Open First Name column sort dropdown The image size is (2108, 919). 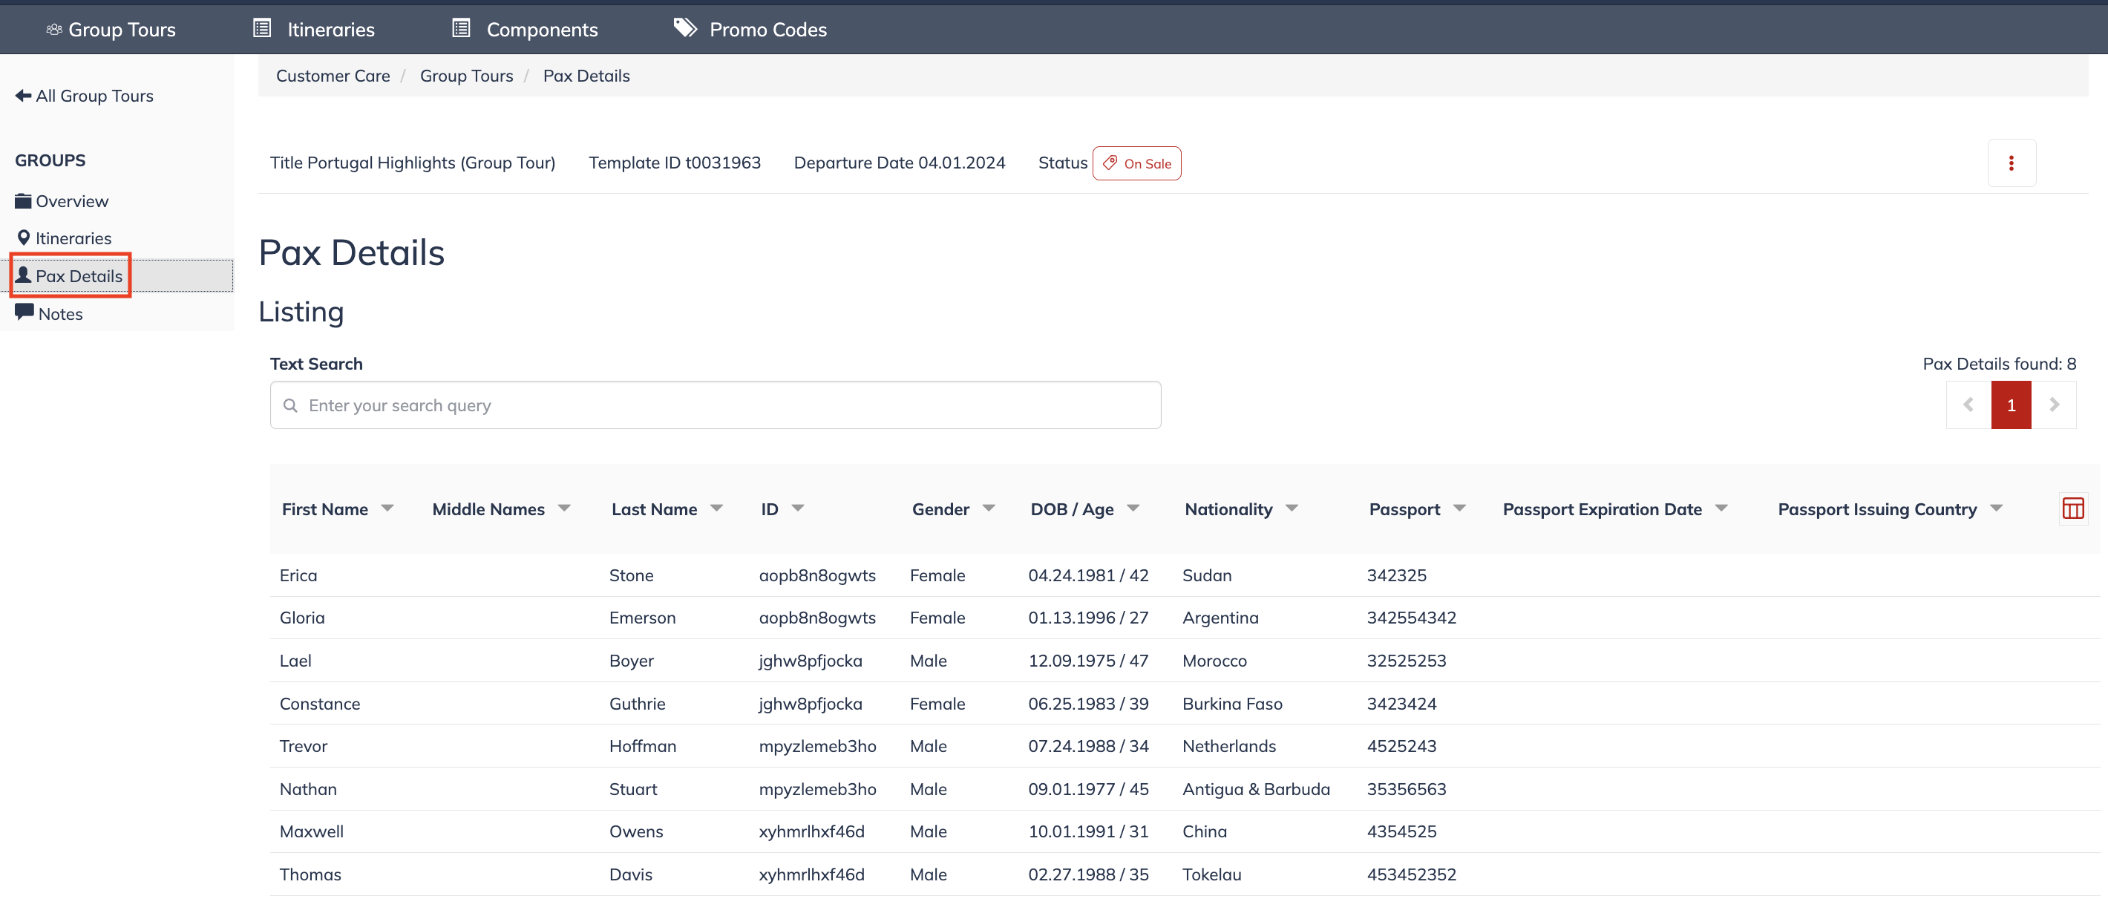click(x=388, y=508)
